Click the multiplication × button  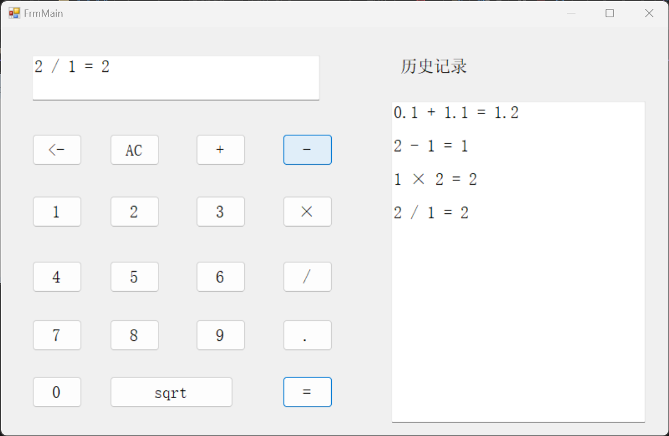(x=307, y=212)
